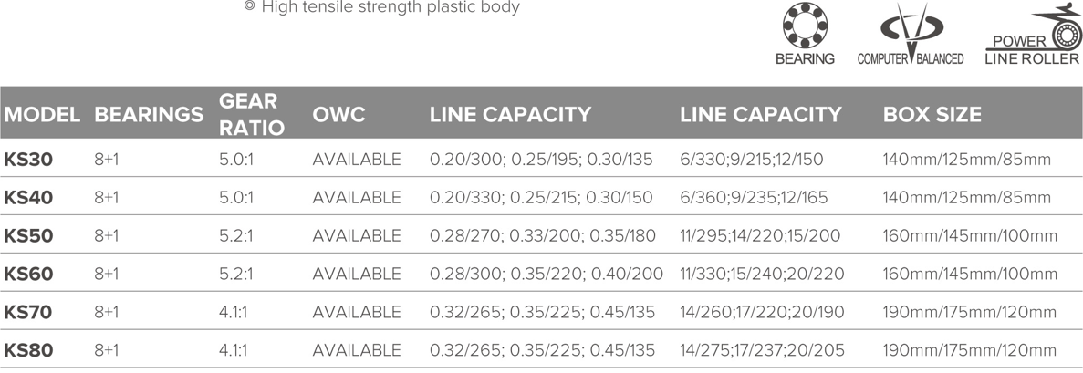The height and width of the screenshot is (373, 1083).
Task: Click box size 190mm/175mm/120mm for KS70
Action: coord(970,312)
